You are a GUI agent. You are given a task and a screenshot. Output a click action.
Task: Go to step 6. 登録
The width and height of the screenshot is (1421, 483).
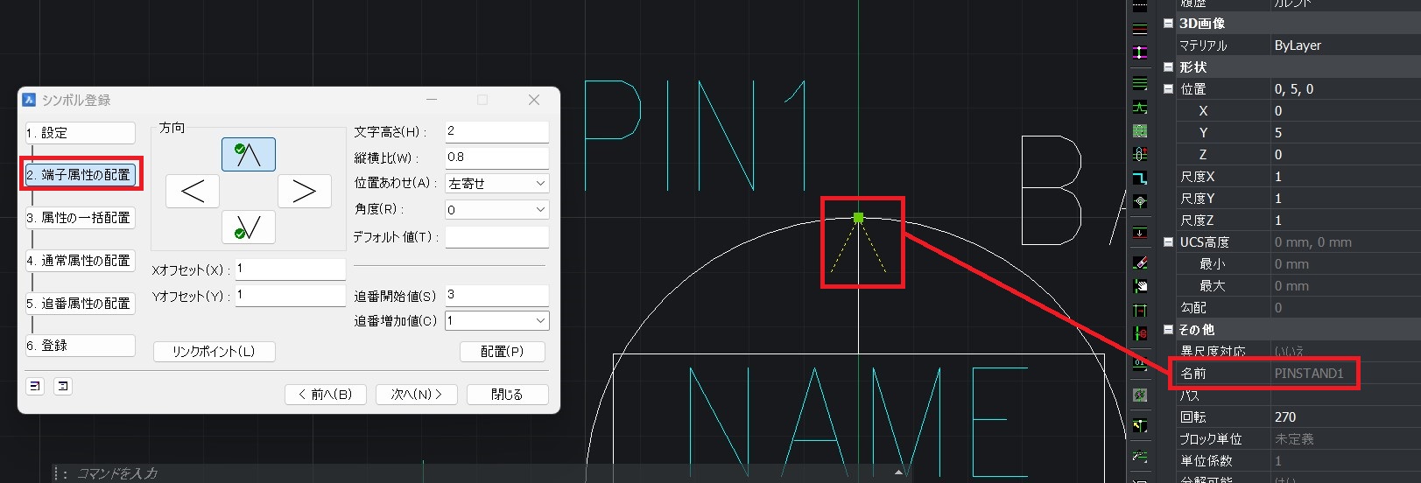coord(80,346)
